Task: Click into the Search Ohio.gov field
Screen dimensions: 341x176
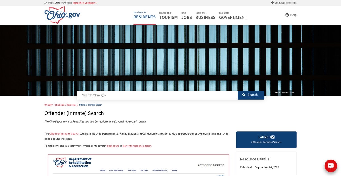Action: click(157, 95)
